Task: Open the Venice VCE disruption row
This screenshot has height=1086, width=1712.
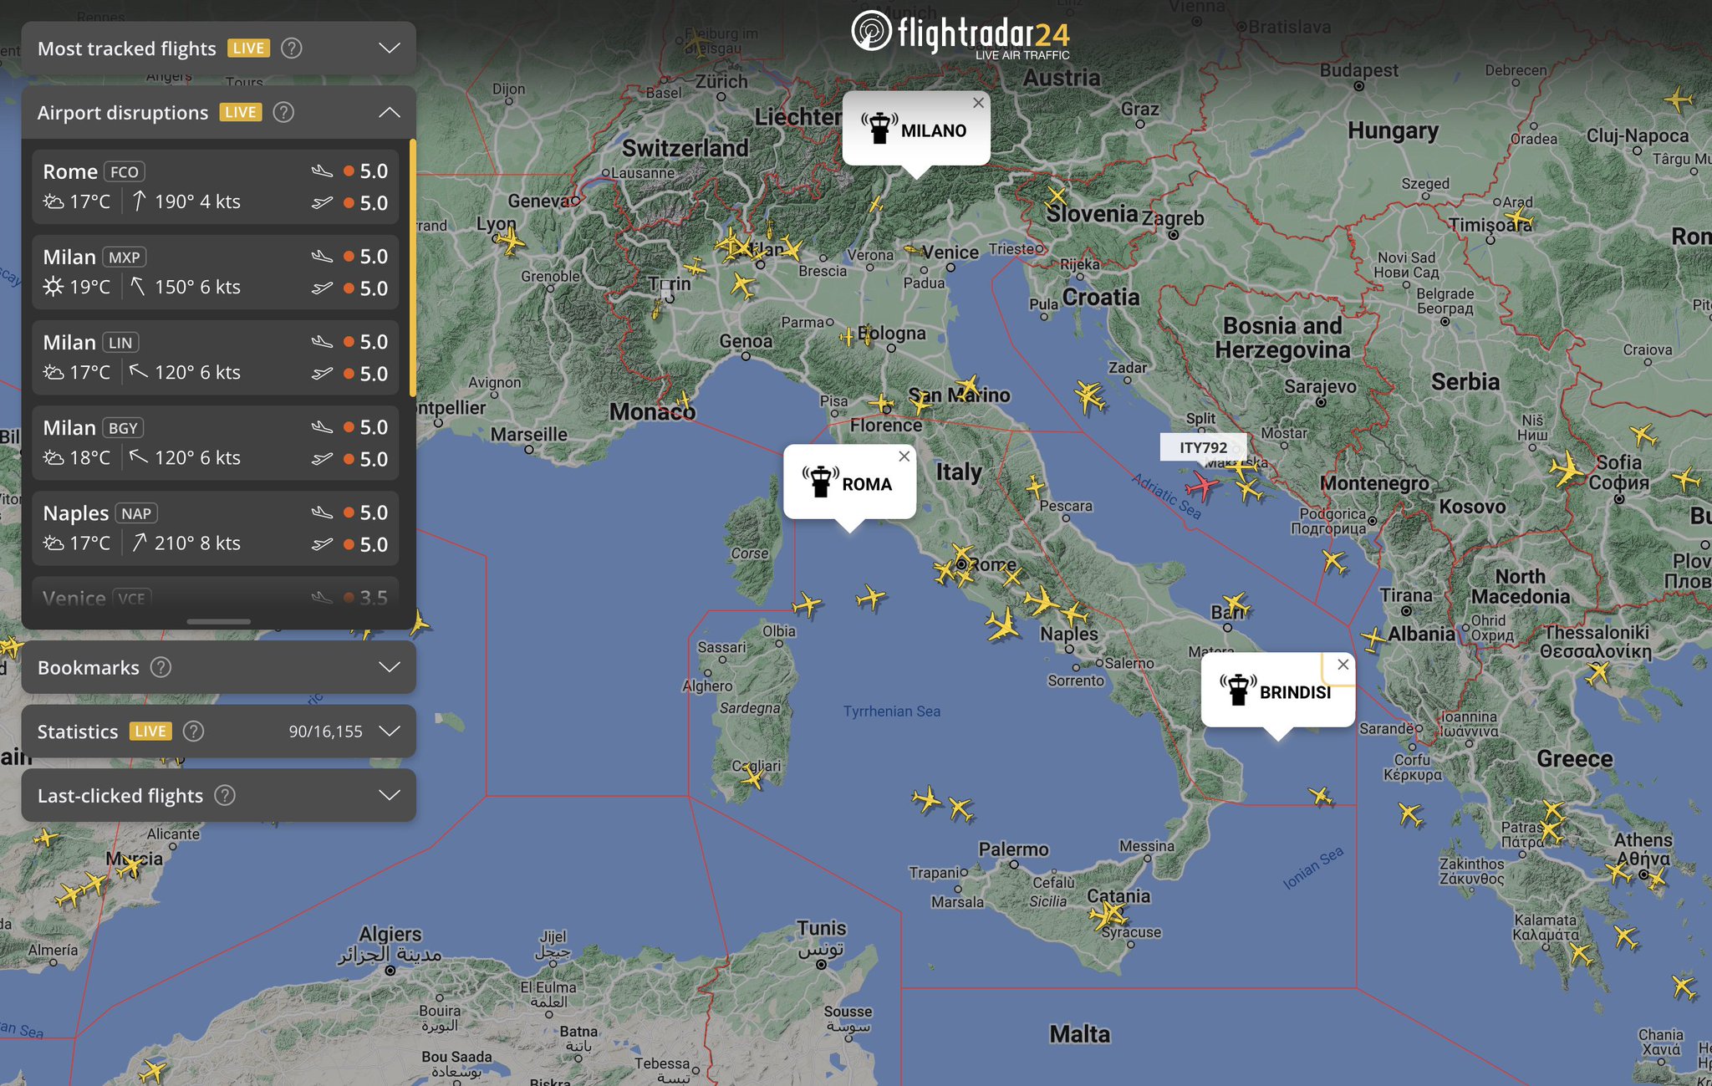Action: pos(216,598)
